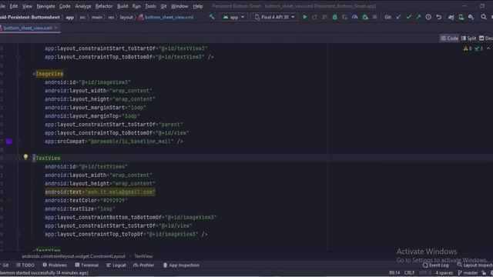Click the weak warnings count indicator
493x277 pixels.
[x=478, y=48]
